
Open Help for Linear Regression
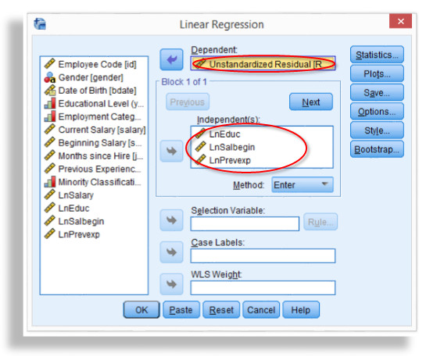(x=301, y=310)
